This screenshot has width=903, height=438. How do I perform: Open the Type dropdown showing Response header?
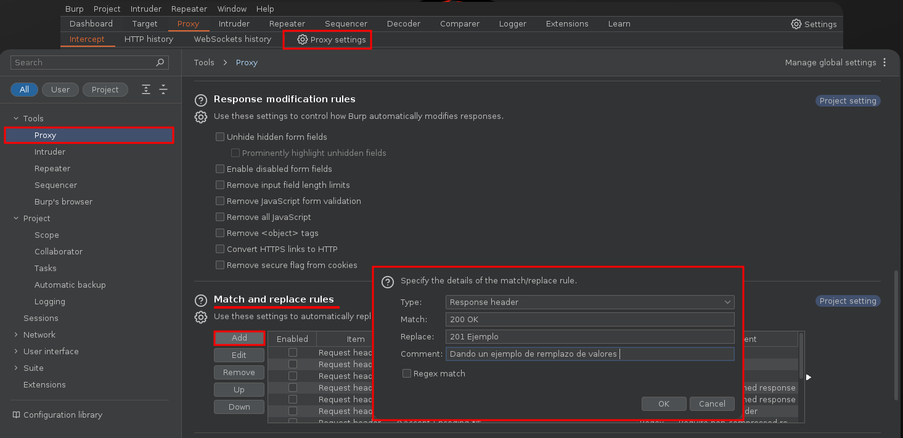coord(589,302)
